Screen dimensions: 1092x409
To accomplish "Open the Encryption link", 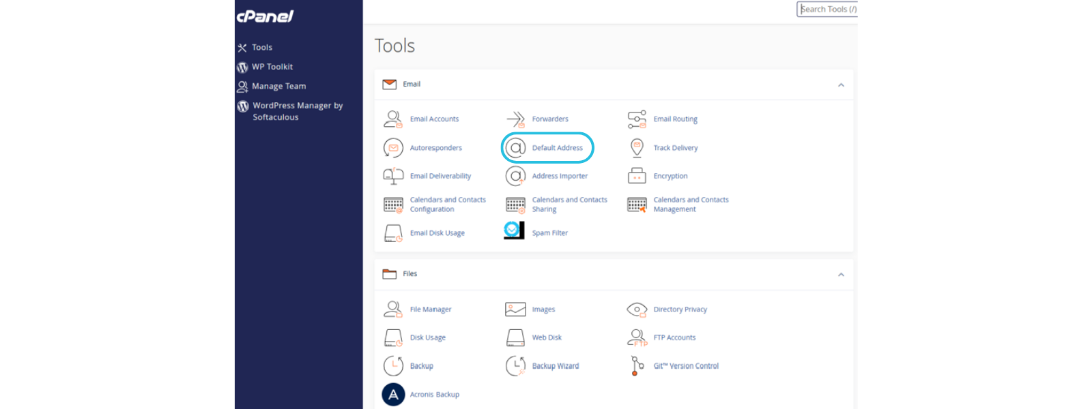I will (x=670, y=176).
